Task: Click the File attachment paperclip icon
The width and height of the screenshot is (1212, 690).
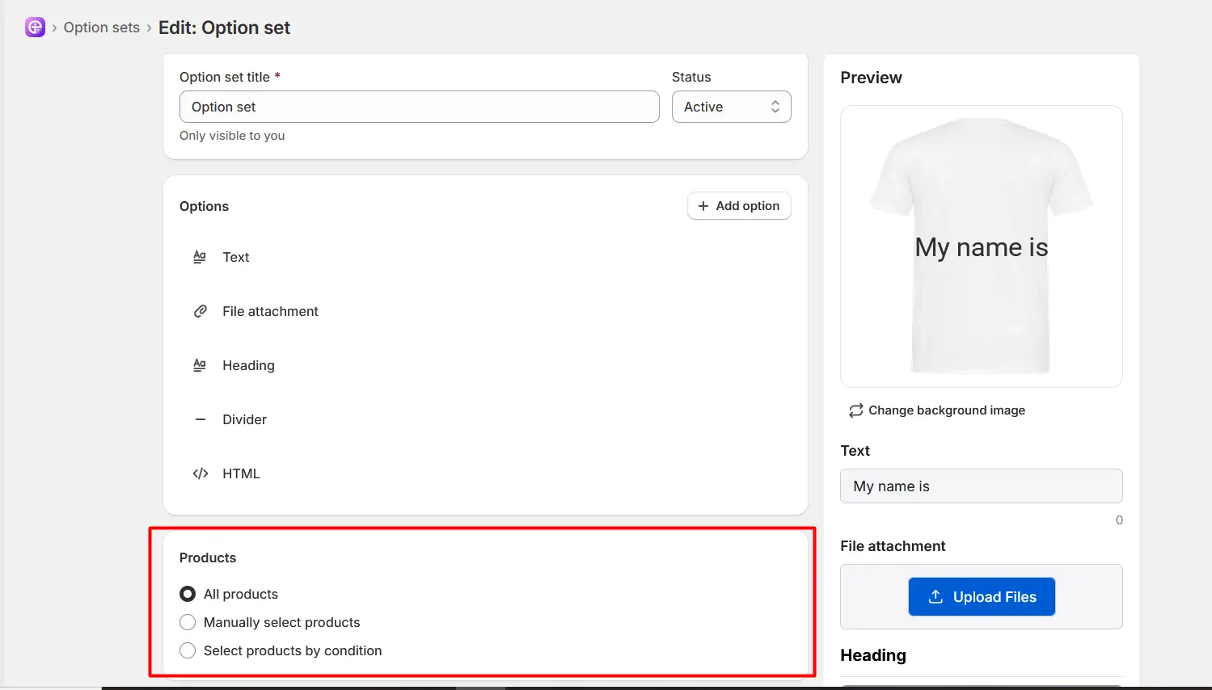Action: 200,311
